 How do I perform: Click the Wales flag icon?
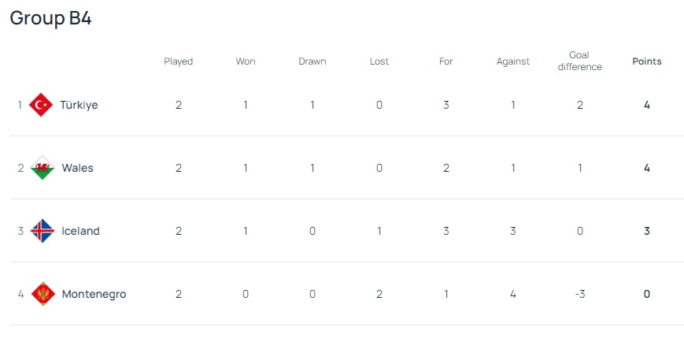tap(42, 168)
